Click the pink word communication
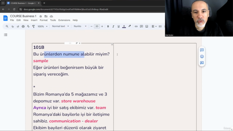Screen dimensions: 233x131 pos(65,121)
